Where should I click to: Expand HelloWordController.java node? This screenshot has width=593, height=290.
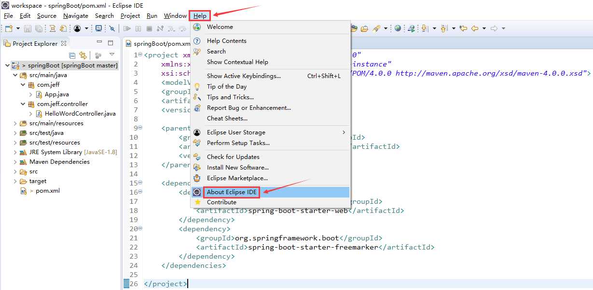[31, 114]
